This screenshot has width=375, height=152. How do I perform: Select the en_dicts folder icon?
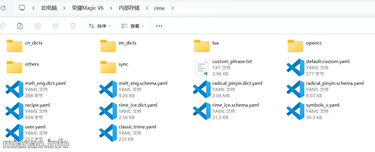point(108,46)
